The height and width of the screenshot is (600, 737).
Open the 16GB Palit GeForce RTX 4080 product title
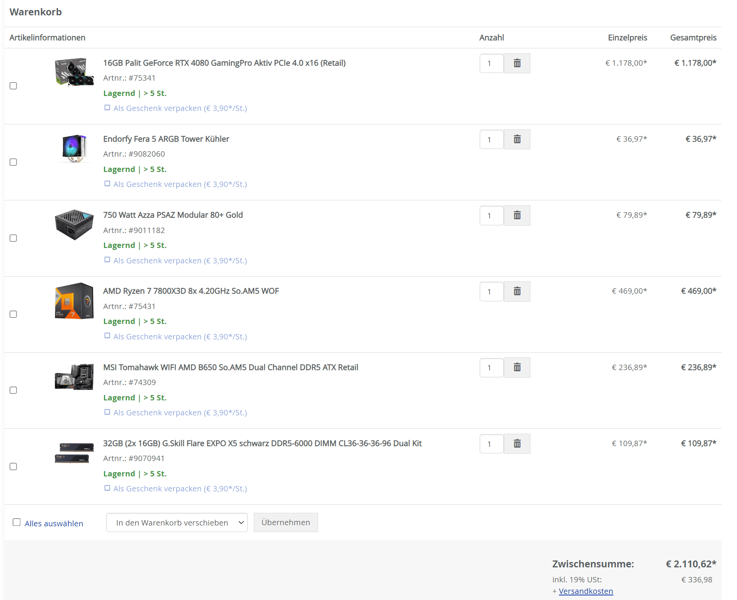pos(224,63)
